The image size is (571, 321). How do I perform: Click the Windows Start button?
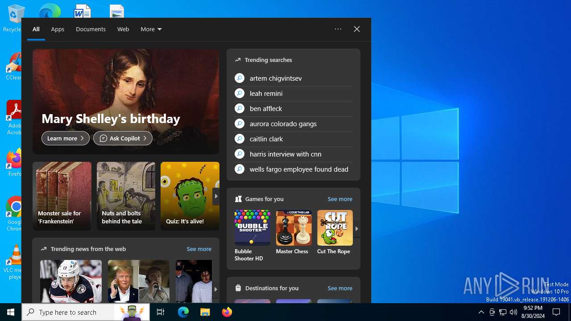(x=11, y=312)
